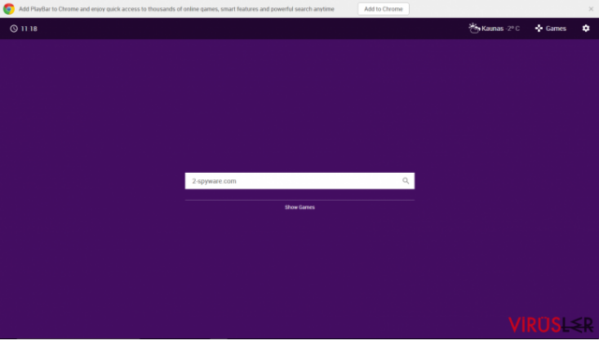Open settings via the gear icon
Image resolution: width=599 pixels, height=340 pixels.
[x=586, y=28]
